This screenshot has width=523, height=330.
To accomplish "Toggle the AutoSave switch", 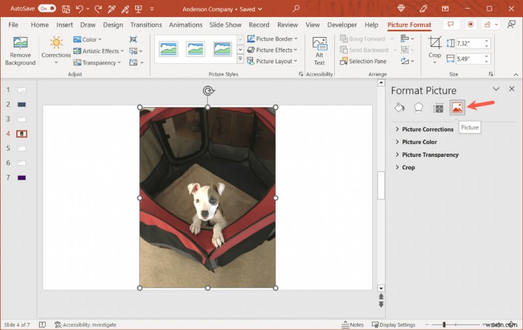I will (46, 8).
